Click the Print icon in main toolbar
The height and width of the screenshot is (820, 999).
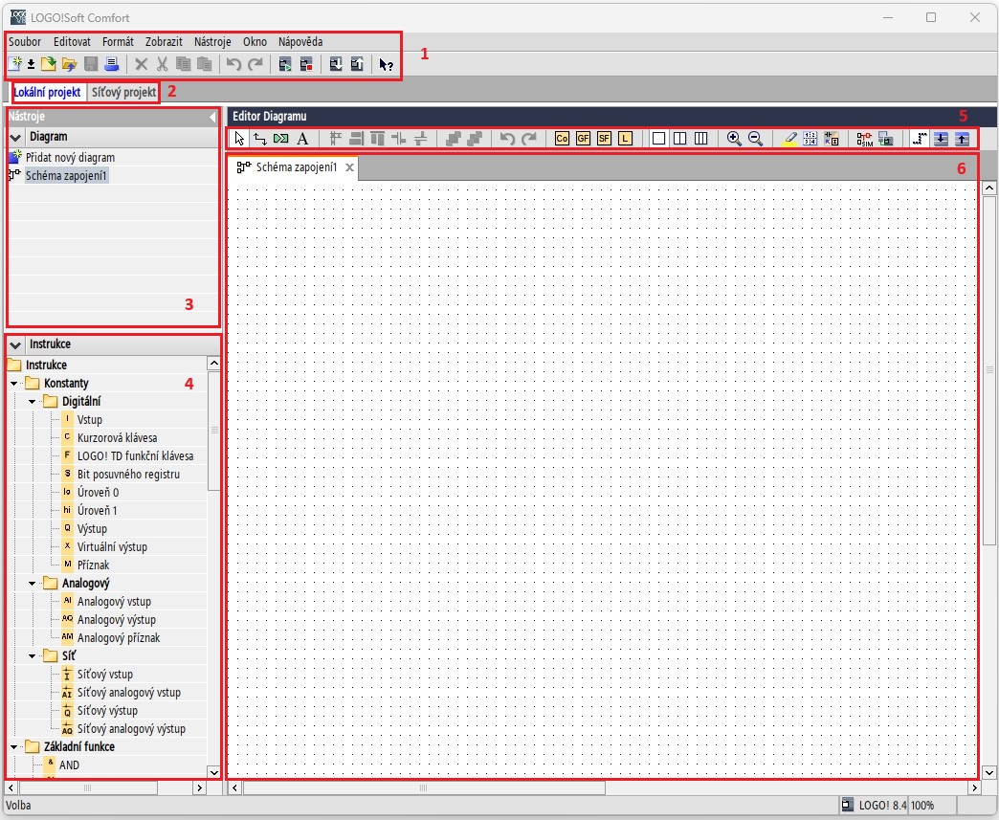112,65
